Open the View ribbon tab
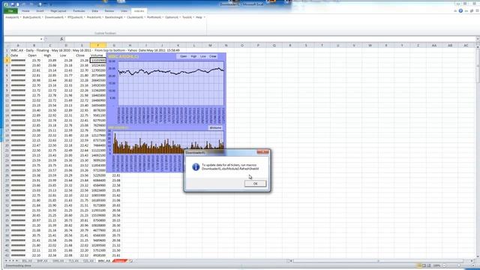This screenshot has width=480, height=270. coord(124,11)
